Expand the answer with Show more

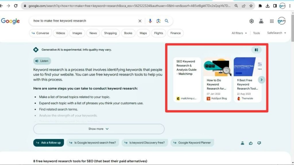coord(99,129)
